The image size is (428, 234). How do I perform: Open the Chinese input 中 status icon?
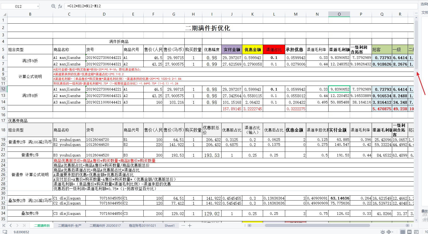point(389,232)
